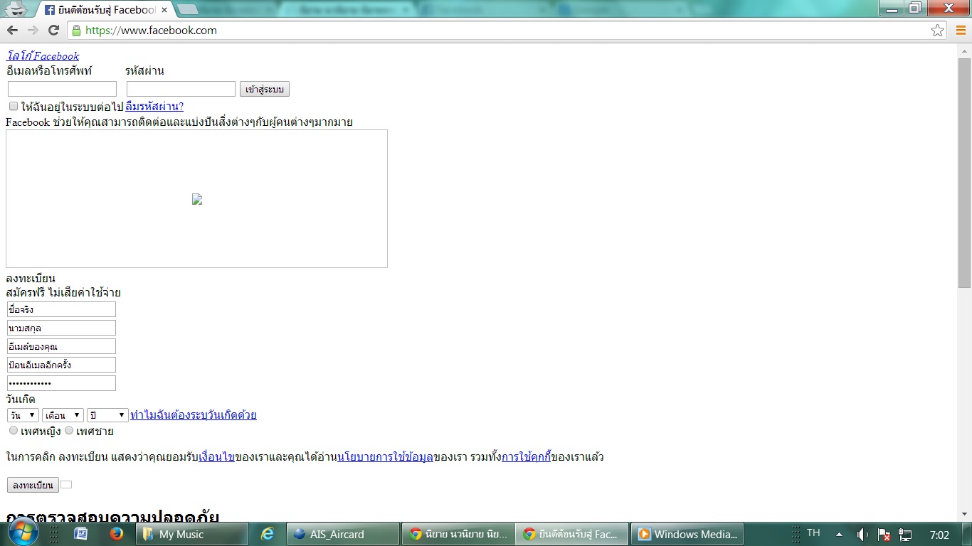Image resolution: width=972 pixels, height=546 pixels.
Task: Click the signup password dots field
Action: (x=61, y=383)
